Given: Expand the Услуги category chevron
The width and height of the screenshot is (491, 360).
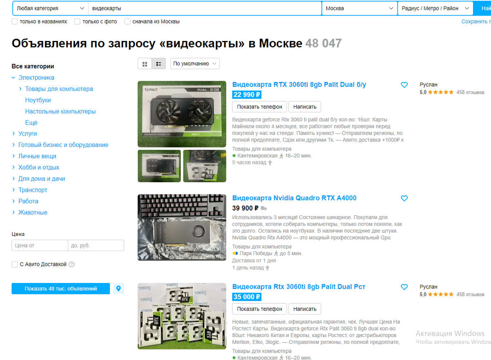Looking at the screenshot, I should pos(14,134).
